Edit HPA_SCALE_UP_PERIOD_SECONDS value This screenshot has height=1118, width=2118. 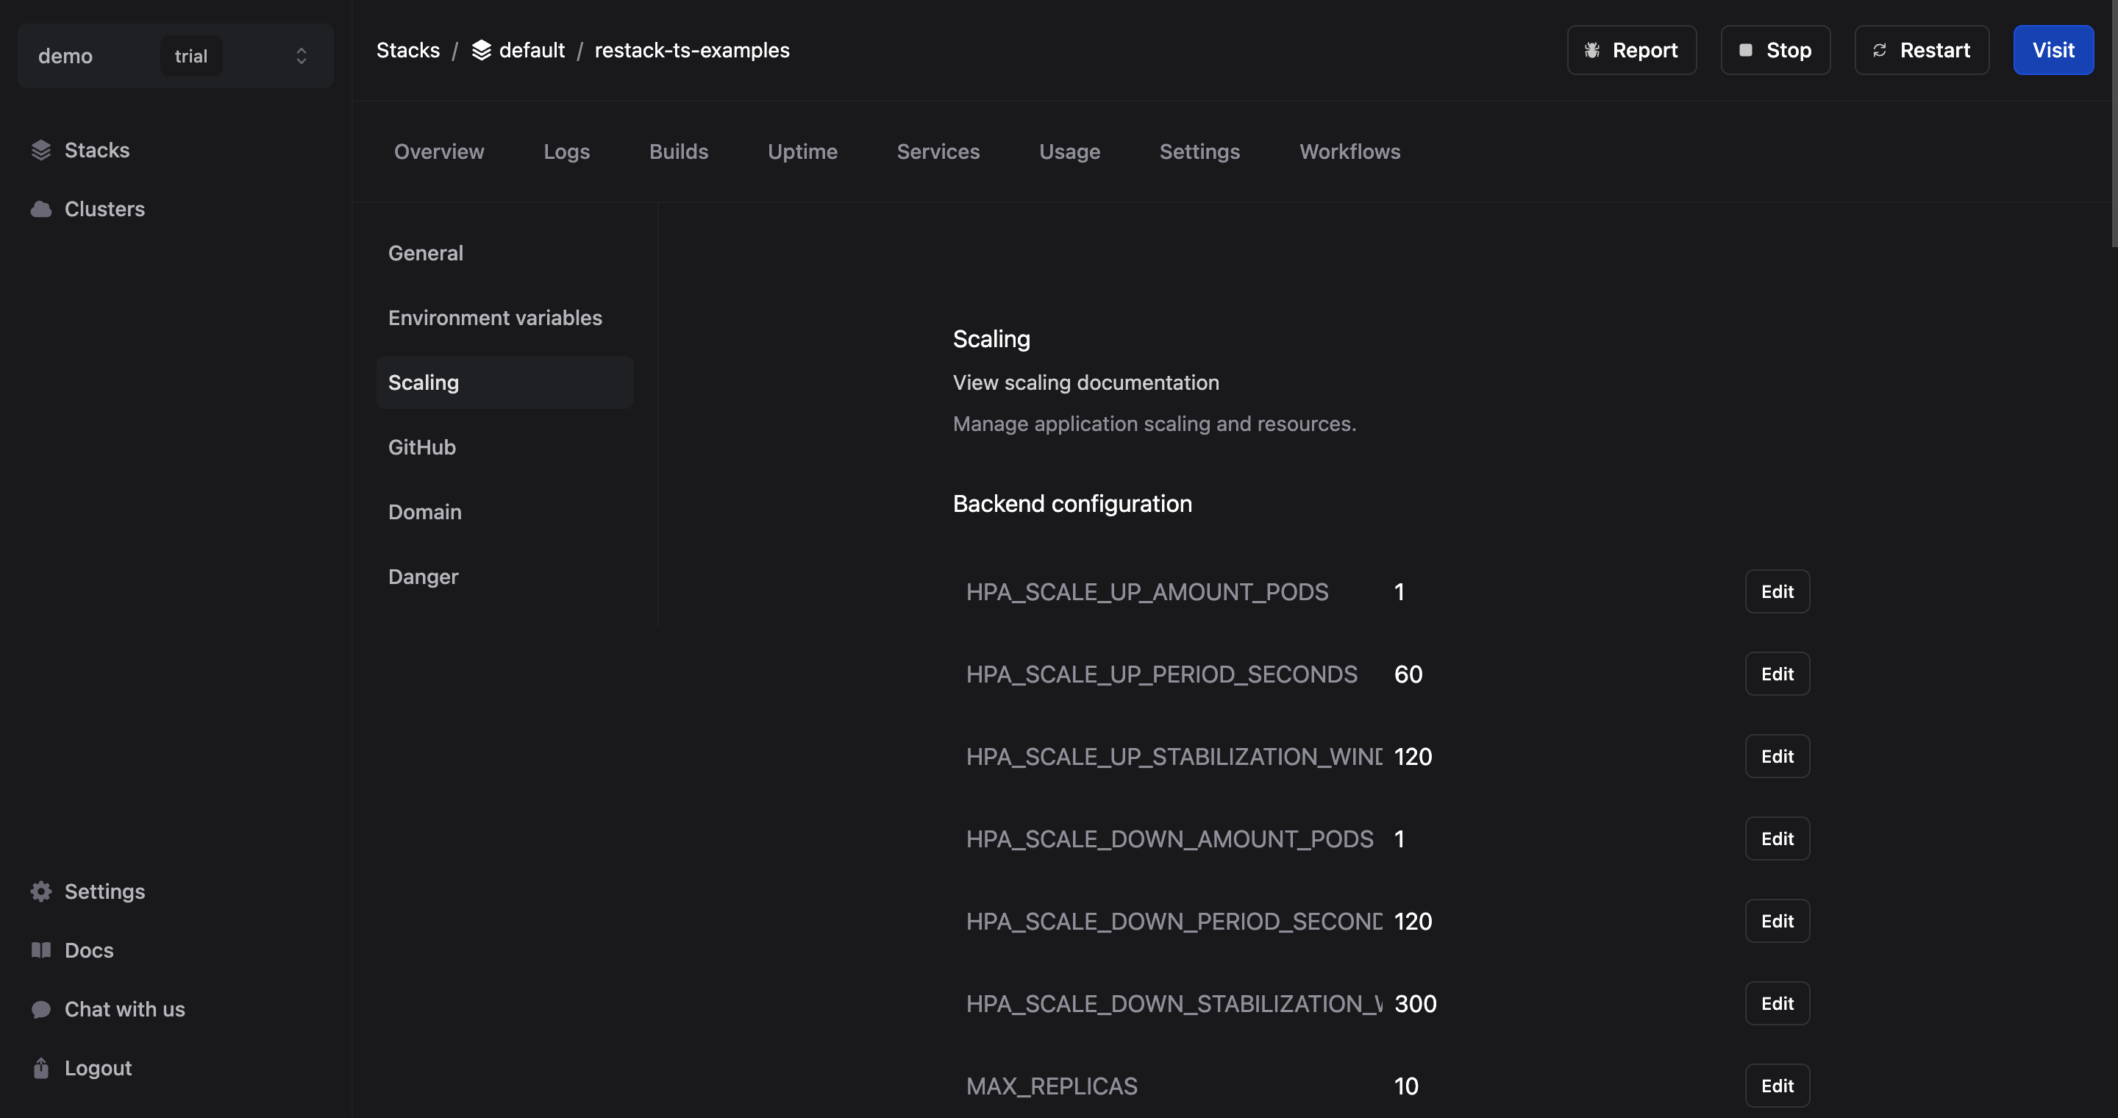tap(1777, 674)
